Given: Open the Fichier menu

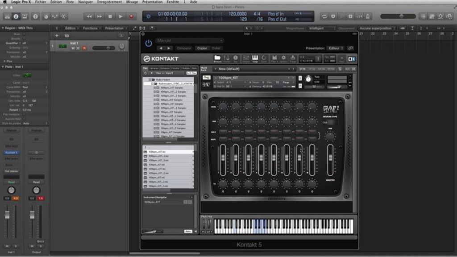Looking at the screenshot, I should click(41, 2).
